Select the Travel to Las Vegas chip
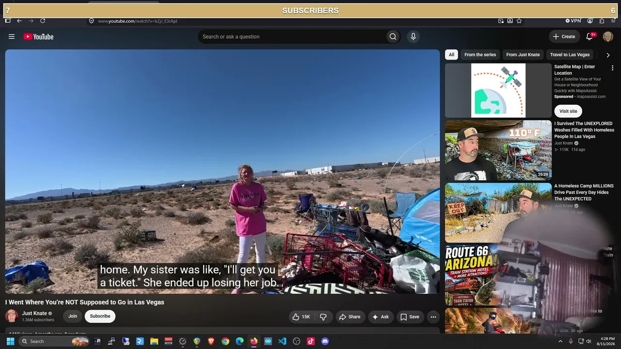Viewport: 621px width, 349px height. (570, 55)
